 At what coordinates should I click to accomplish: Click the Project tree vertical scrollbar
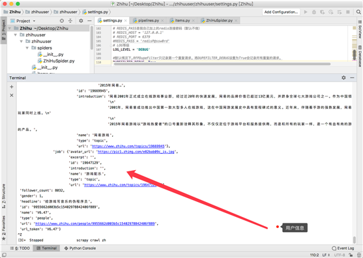pyautogui.click(x=92, y=38)
